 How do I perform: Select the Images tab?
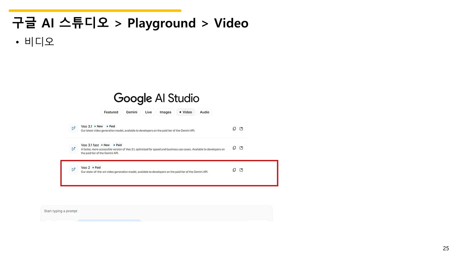click(166, 112)
